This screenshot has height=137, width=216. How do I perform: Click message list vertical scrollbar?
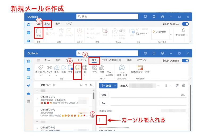pyautogui.click(x=94, y=96)
